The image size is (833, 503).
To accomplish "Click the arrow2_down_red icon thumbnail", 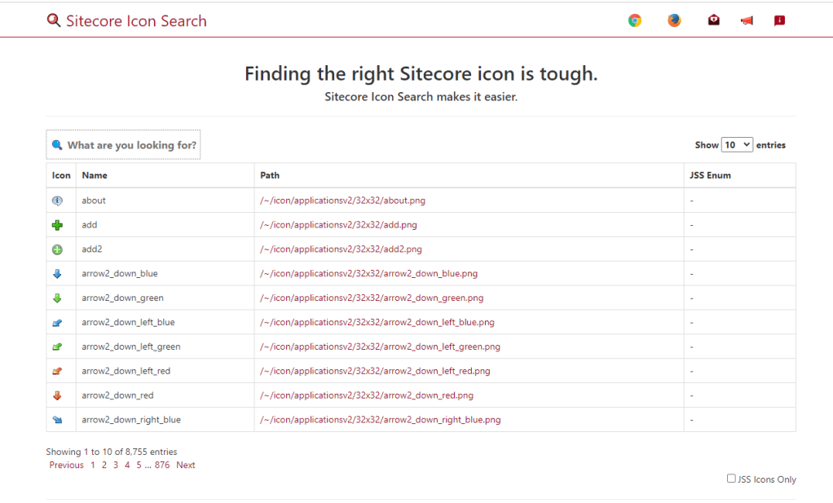I will (57, 395).
